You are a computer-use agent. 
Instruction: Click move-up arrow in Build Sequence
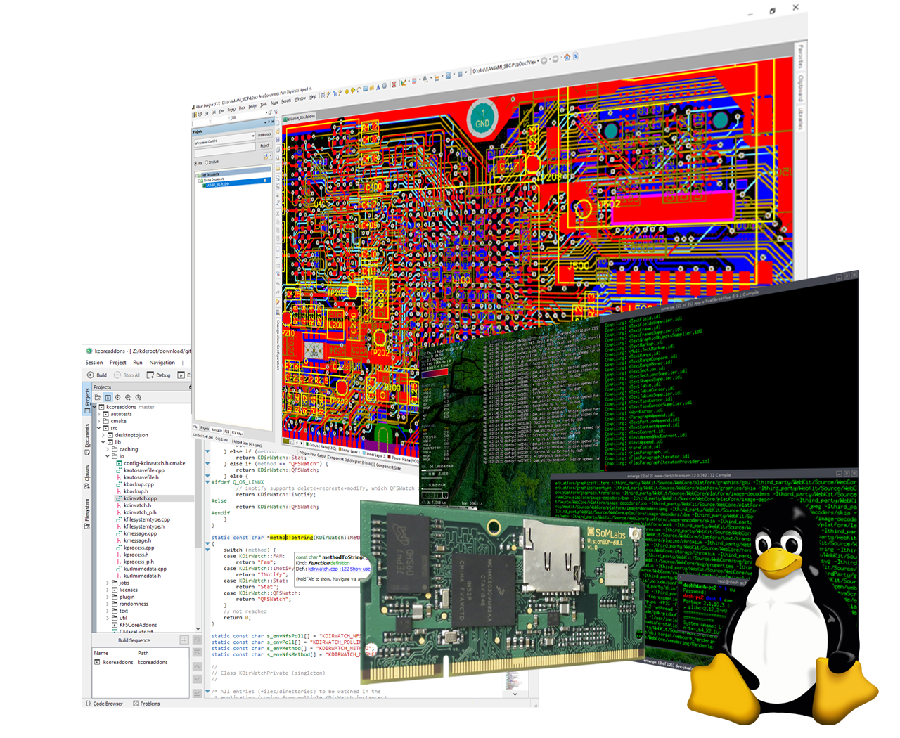pos(197,666)
